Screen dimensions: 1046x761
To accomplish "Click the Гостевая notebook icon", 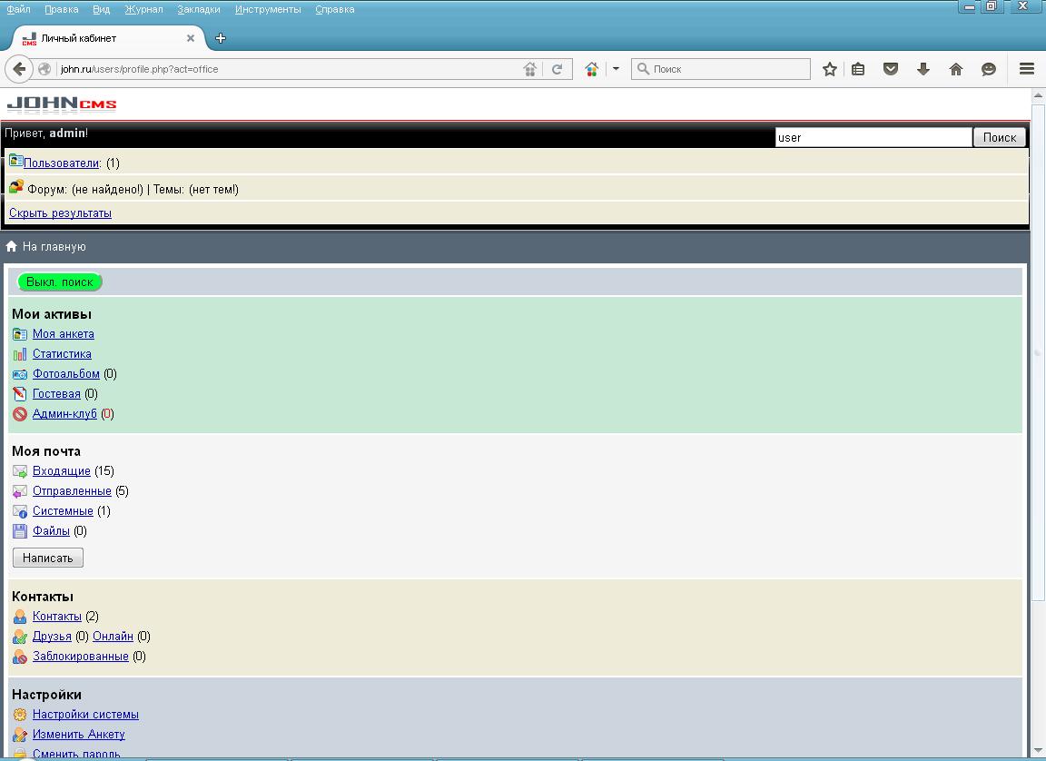I will coord(20,394).
